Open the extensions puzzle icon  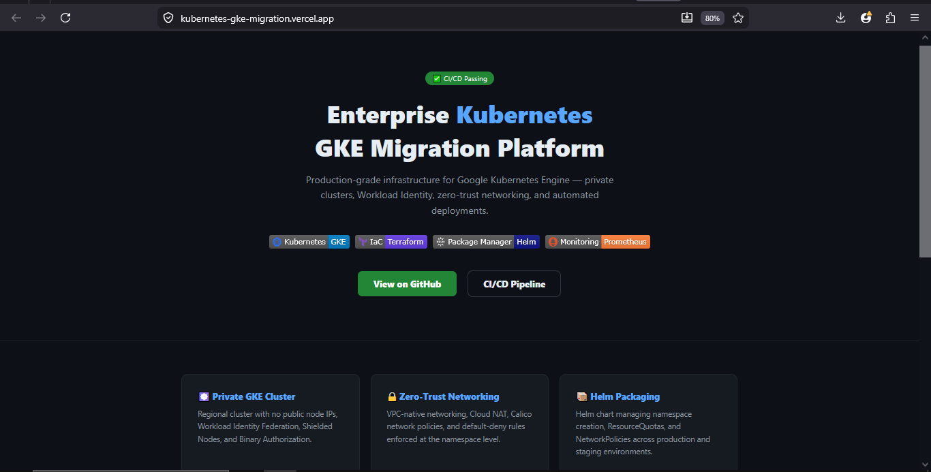[890, 18]
